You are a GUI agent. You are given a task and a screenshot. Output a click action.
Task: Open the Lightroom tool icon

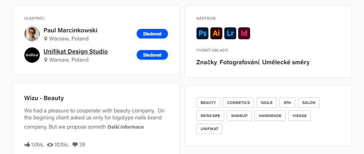coord(230,33)
